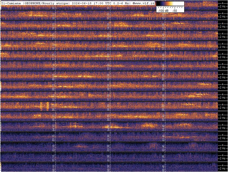Click the 14:45 time marker
This screenshot has height=172, width=228.
(163, 26)
